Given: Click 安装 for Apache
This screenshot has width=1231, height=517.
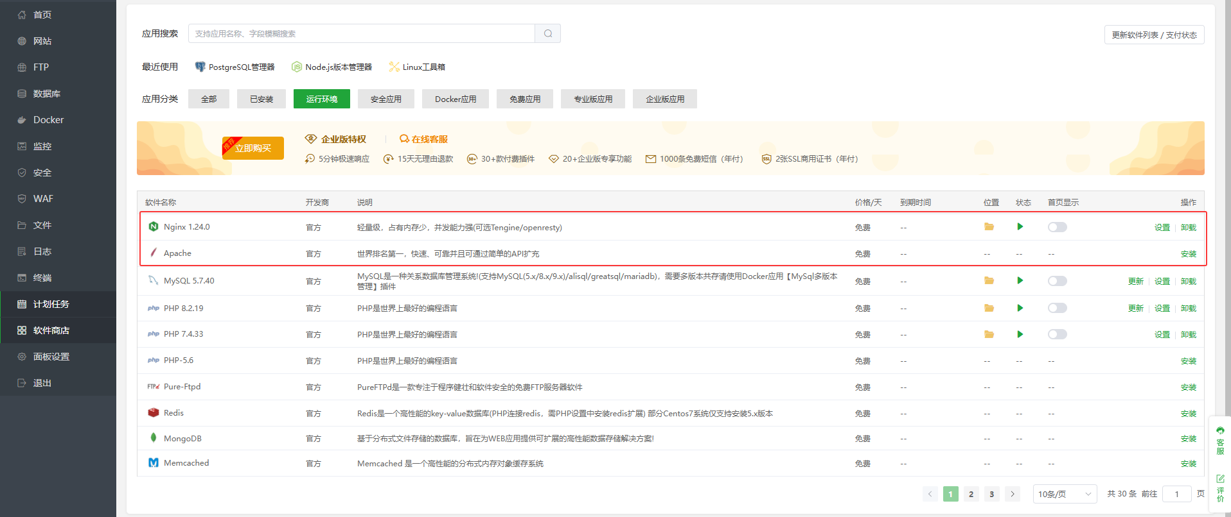Looking at the screenshot, I should pos(1189,254).
